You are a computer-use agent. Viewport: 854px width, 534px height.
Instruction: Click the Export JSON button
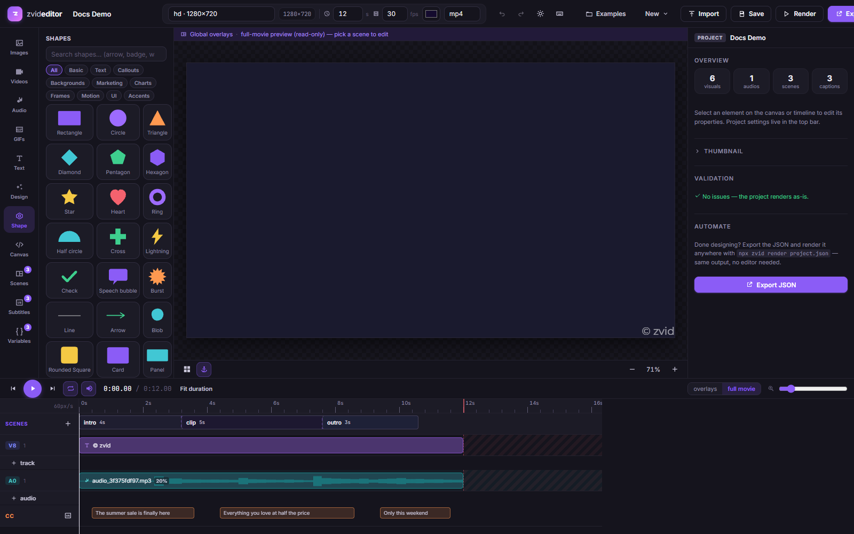[771, 285]
